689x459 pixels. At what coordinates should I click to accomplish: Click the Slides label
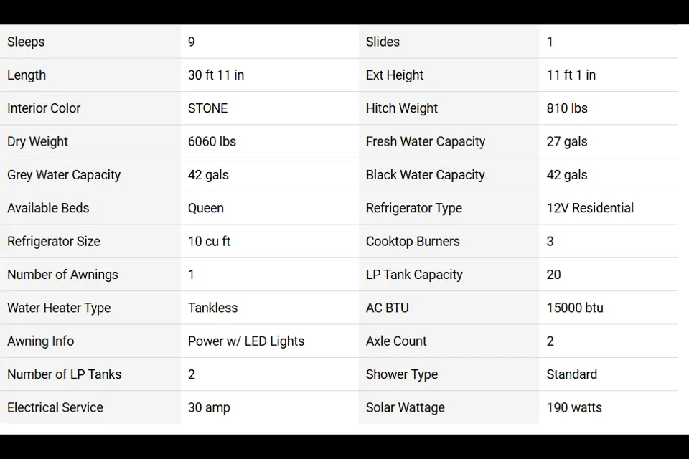point(383,42)
